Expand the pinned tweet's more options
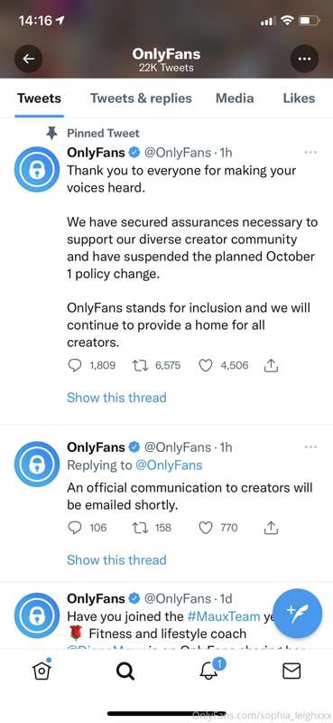Viewport: 333px width, 723px height. tap(311, 152)
